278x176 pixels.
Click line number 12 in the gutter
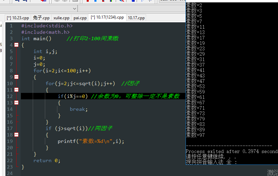[x=10, y=96]
